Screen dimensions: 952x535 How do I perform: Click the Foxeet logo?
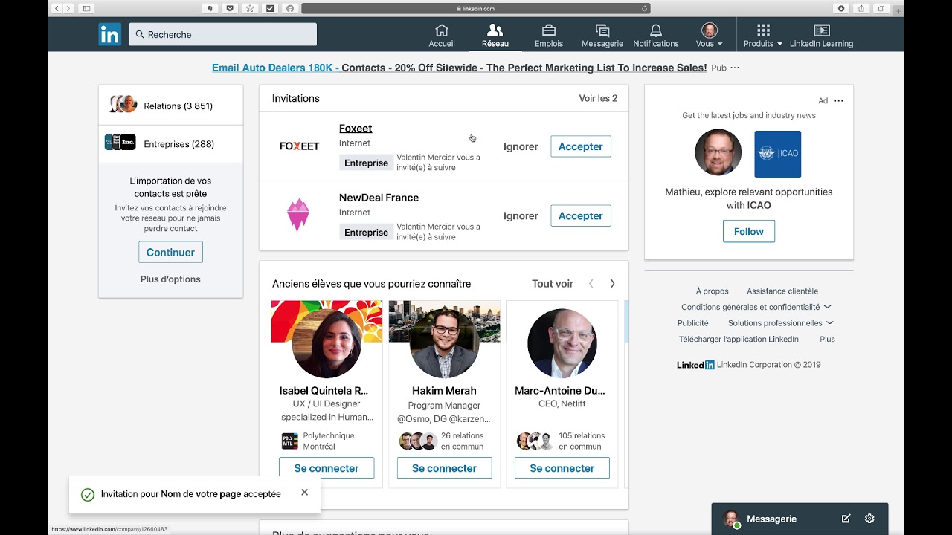pos(299,146)
